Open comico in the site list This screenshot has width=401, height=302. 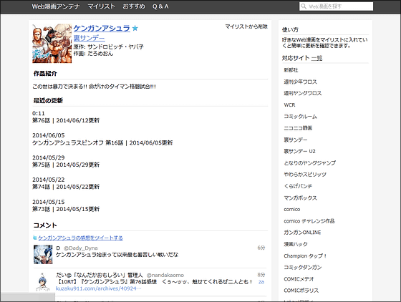(292, 209)
